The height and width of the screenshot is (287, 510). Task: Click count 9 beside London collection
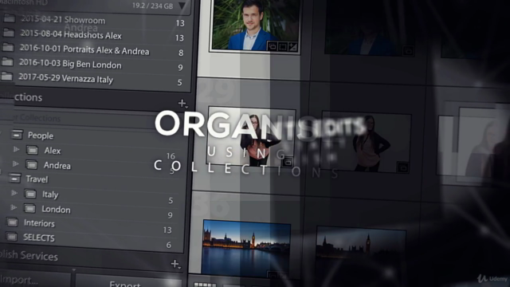pos(170,215)
